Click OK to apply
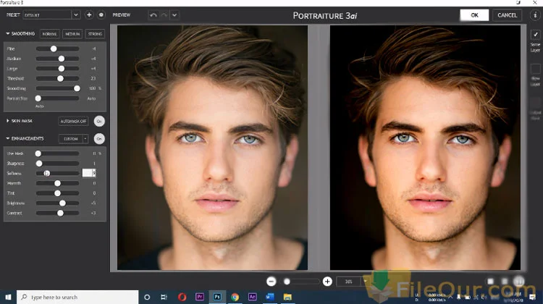 click(474, 15)
